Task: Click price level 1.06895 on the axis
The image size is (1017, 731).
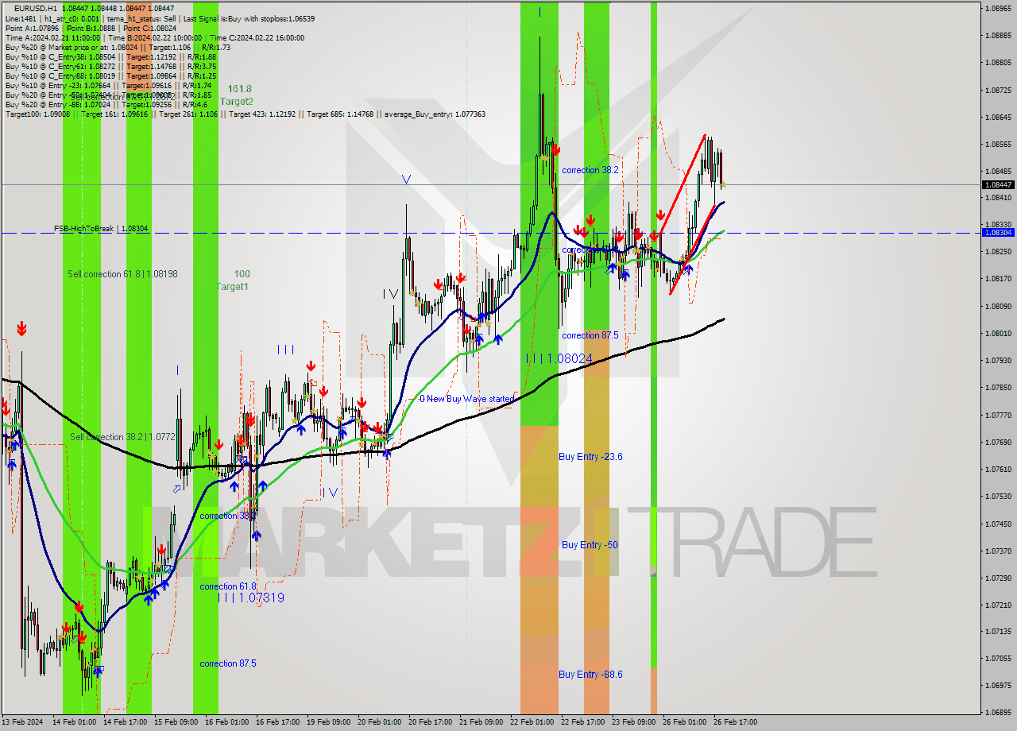Action: 998,714
